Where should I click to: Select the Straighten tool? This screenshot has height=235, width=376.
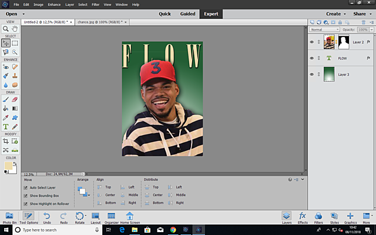click(15, 150)
